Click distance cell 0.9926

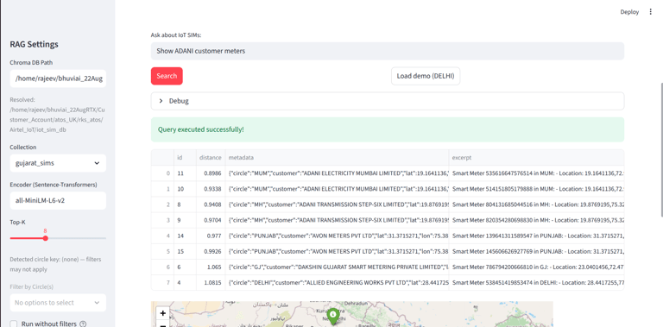pyautogui.click(x=211, y=251)
